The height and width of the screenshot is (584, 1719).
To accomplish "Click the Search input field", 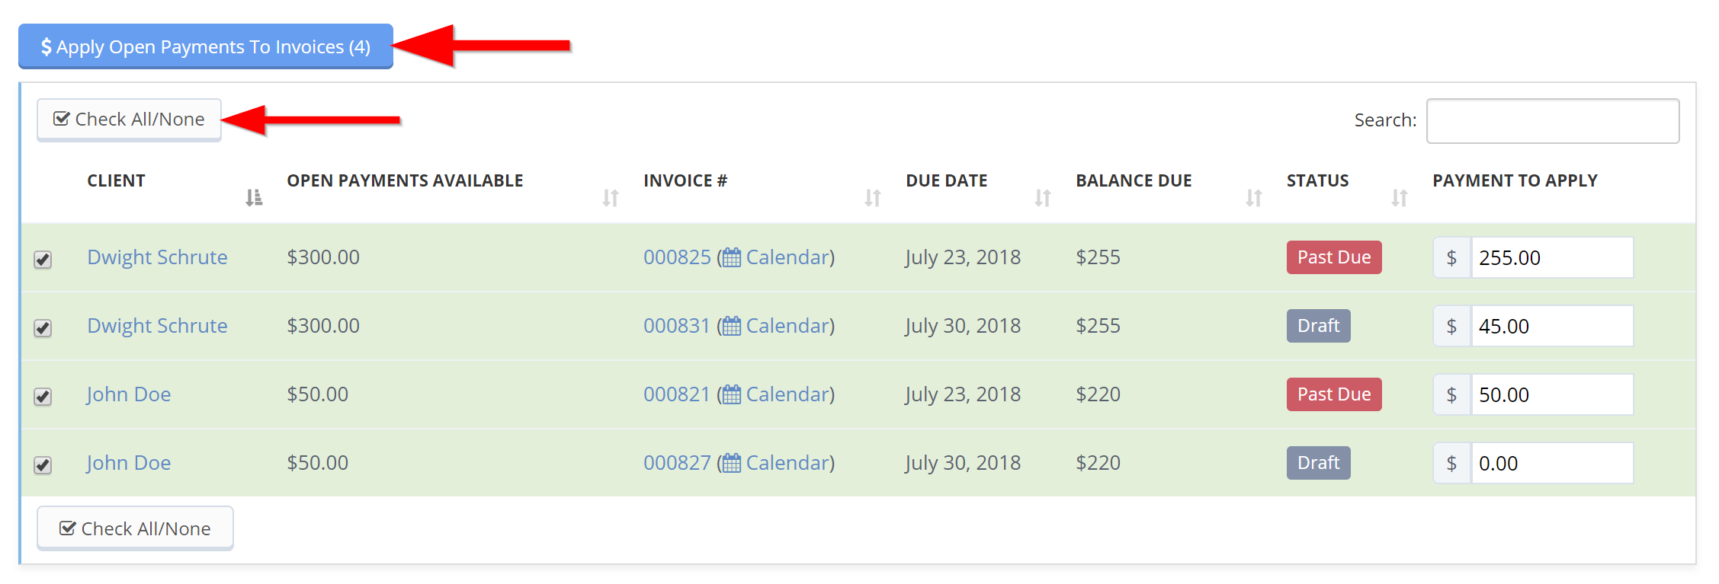I will coord(1553,121).
